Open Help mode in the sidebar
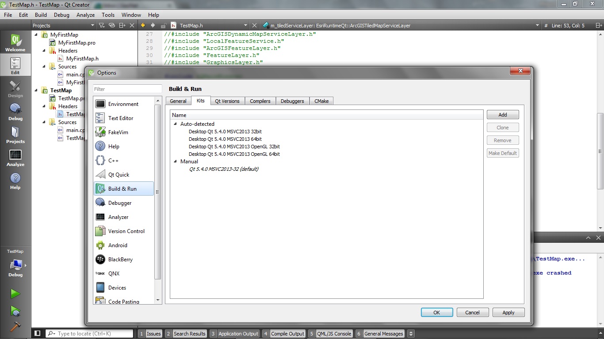The height and width of the screenshot is (339, 604). [x=15, y=180]
